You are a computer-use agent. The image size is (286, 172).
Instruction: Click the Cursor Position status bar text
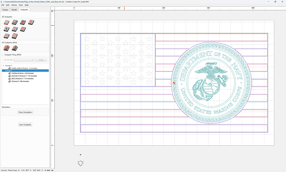[27, 170]
